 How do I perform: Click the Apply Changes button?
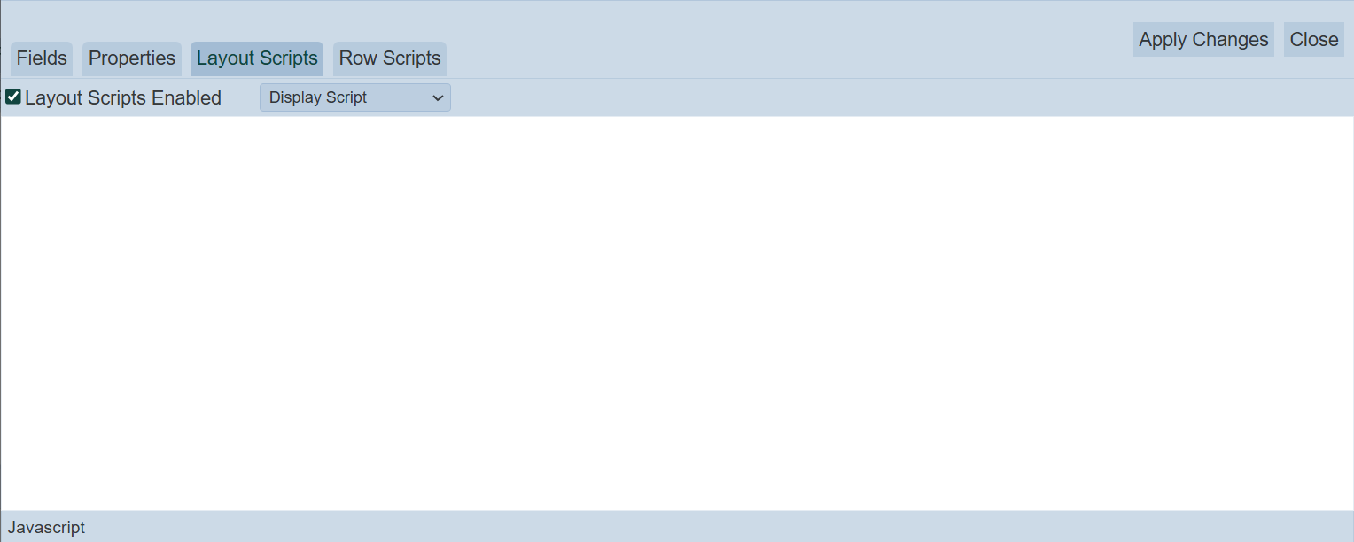(x=1203, y=40)
